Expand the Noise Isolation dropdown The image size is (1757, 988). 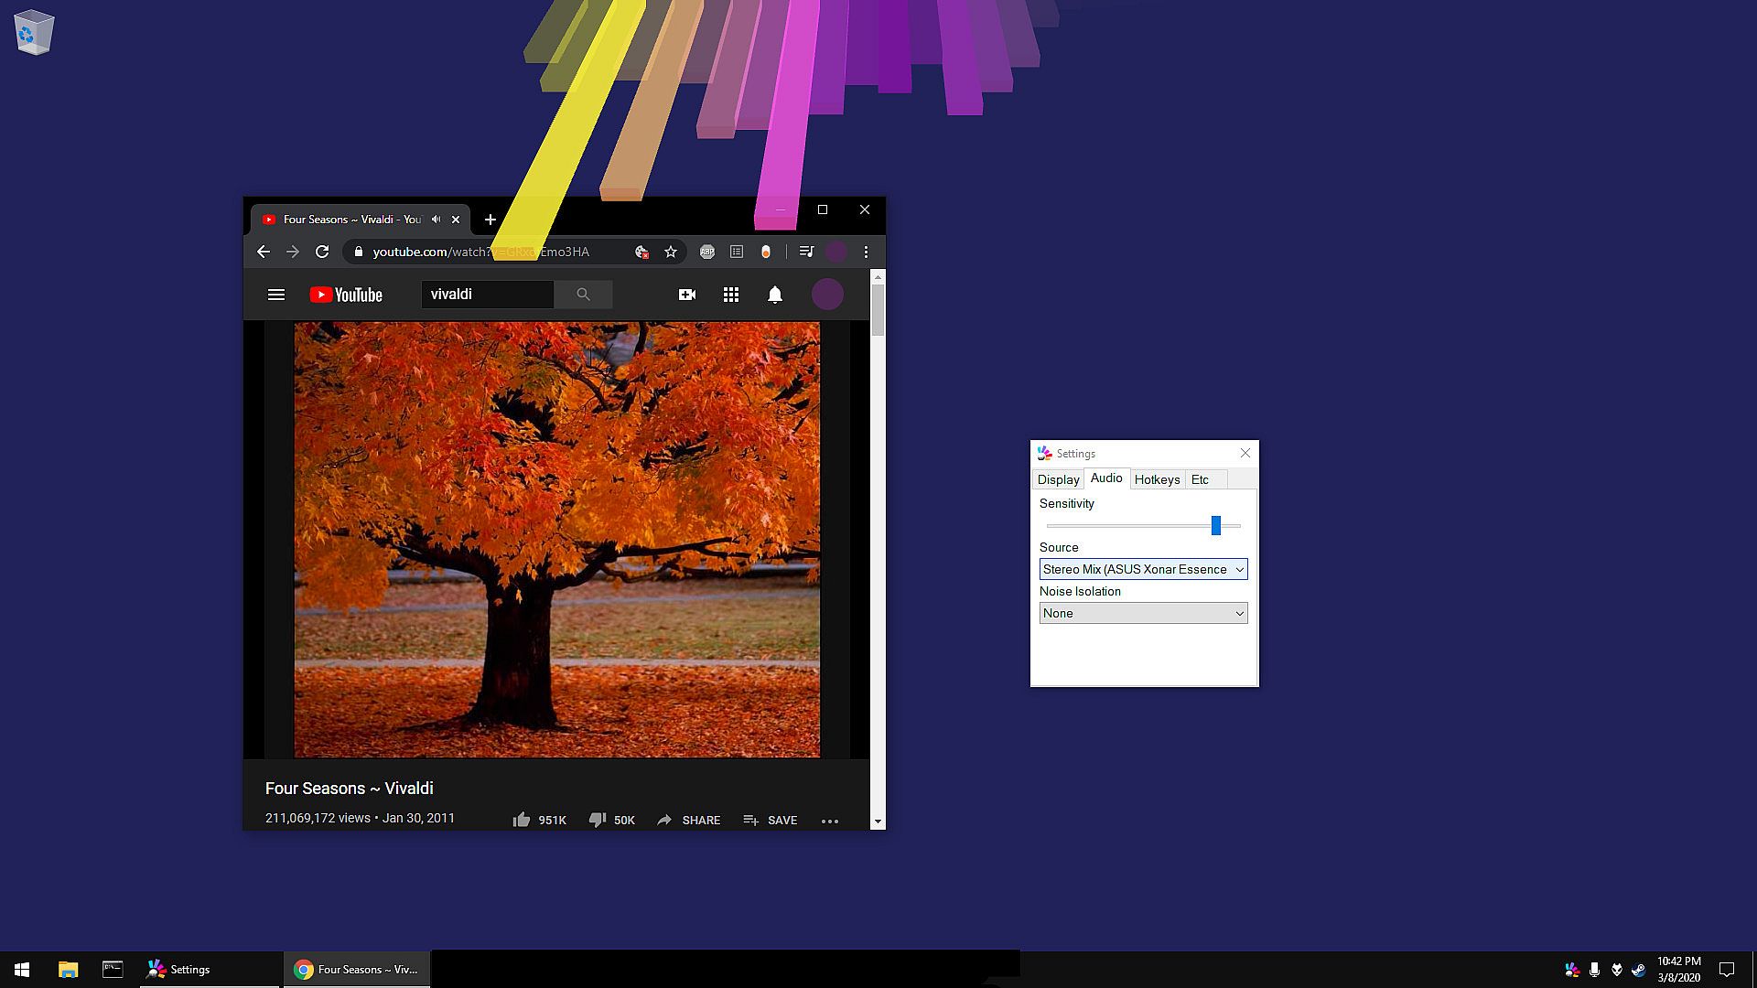[x=1143, y=613]
